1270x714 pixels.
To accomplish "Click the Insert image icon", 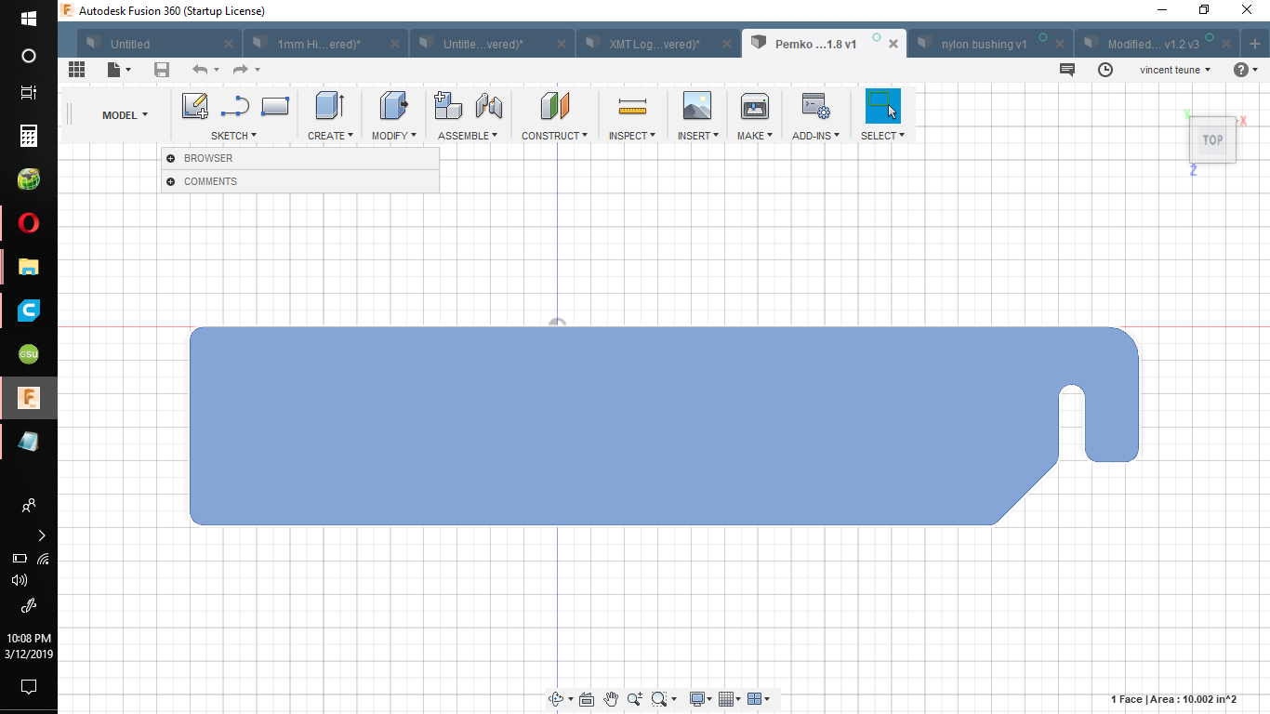I will click(696, 106).
